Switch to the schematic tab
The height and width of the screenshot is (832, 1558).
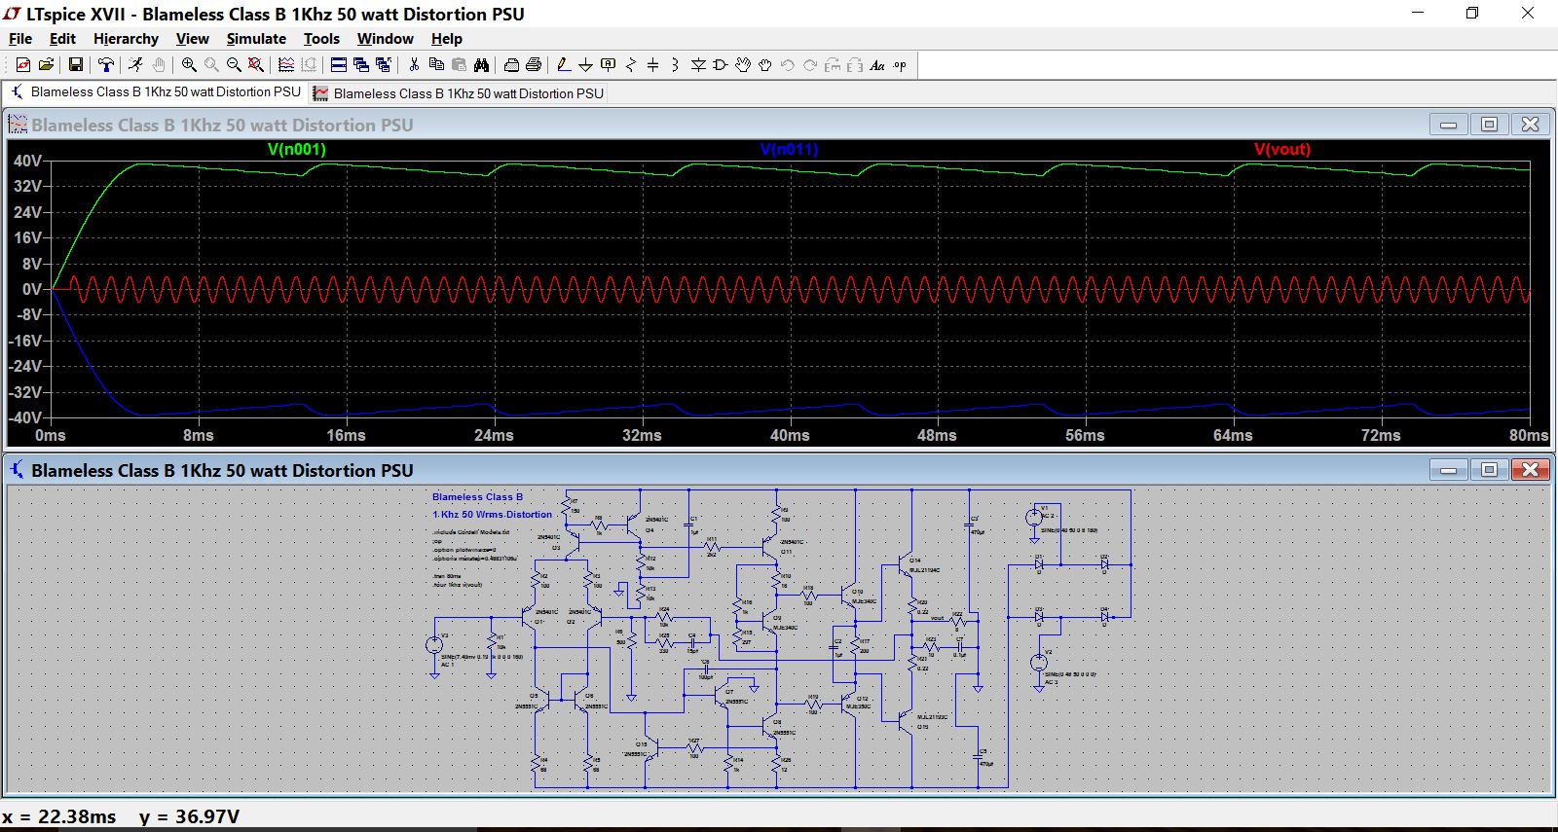pos(156,92)
